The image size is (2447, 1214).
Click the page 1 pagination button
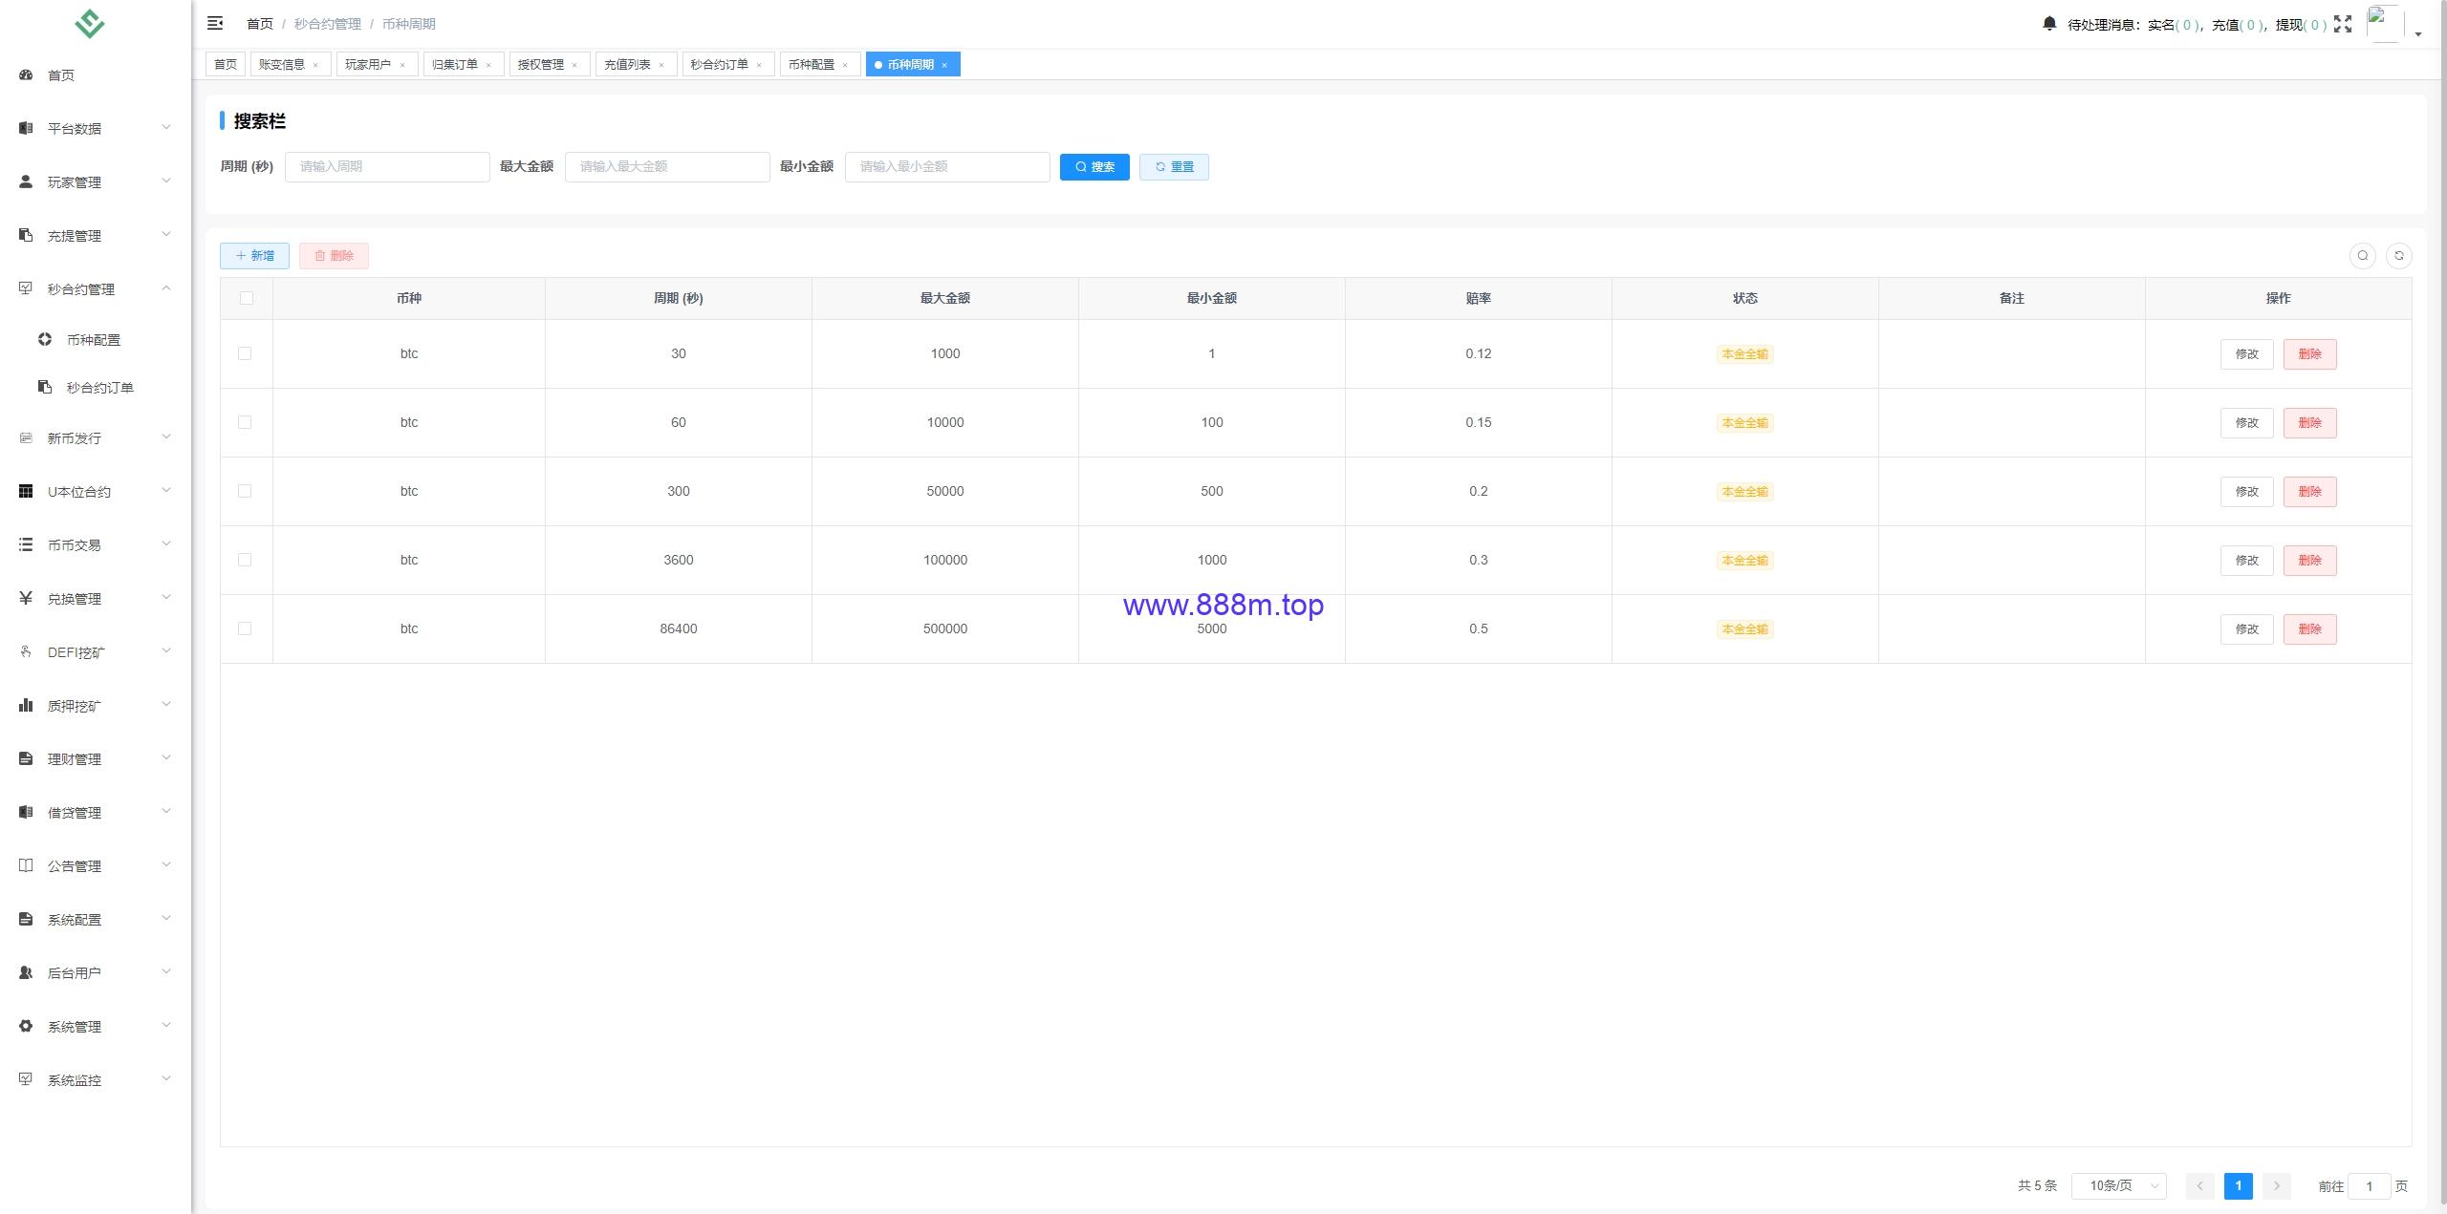[x=2238, y=1185]
